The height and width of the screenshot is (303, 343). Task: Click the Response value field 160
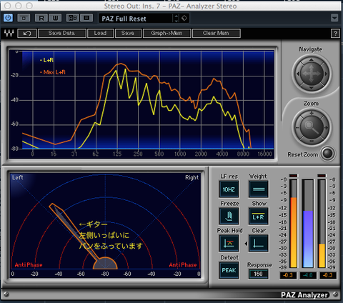tap(259, 274)
